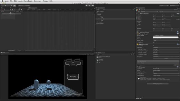
Task: Select EventSystem in Hierarchy
Action: 100,22
